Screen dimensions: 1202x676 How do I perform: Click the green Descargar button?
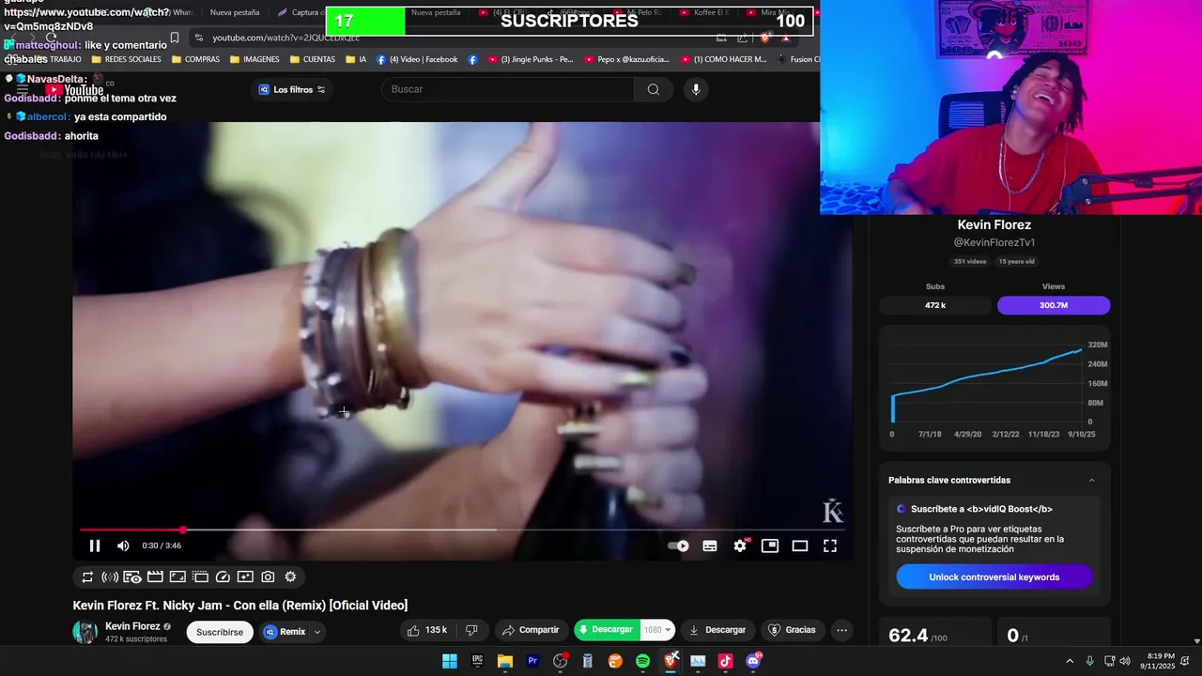[x=607, y=630]
